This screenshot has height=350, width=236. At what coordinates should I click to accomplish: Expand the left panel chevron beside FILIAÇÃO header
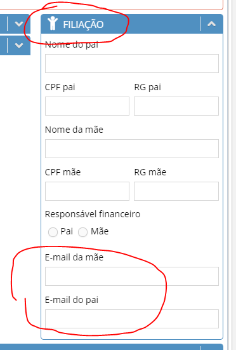click(x=19, y=24)
